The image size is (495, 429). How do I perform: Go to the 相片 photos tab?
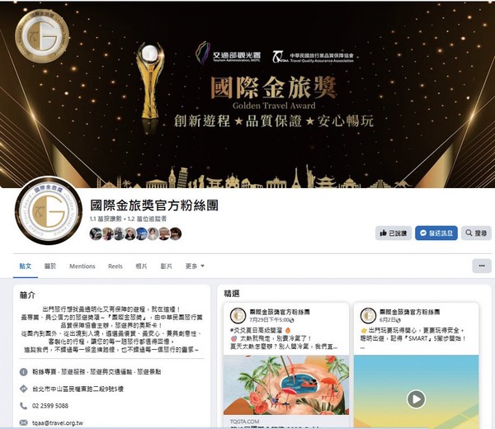pos(141,266)
